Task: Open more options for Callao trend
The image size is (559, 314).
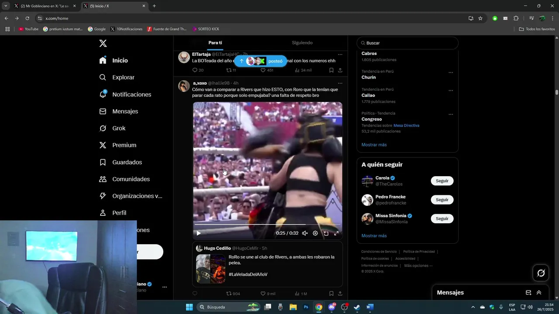Action: 451,90
